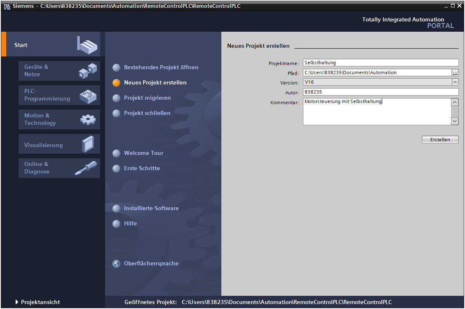Close the Siemens TIA Portal window
This screenshot has width=465, height=309.
click(460, 6)
